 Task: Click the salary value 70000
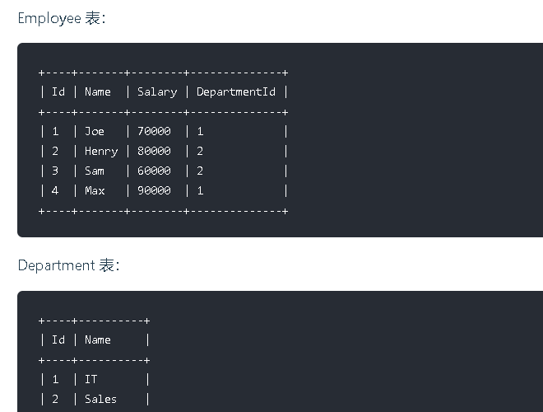pos(154,131)
